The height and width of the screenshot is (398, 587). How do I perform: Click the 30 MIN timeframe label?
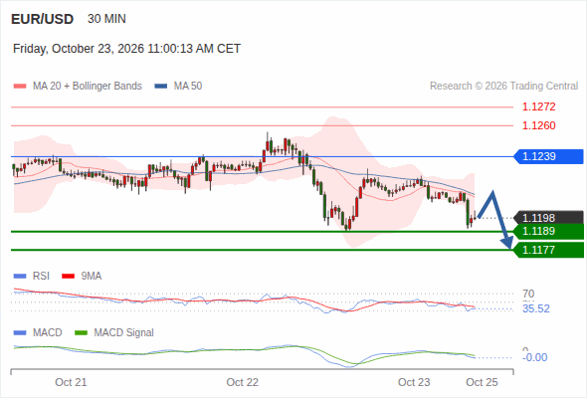coord(106,19)
